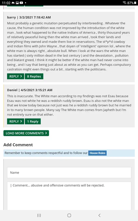Focus the Name input field
This screenshot has width=138, height=221.
[69, 173]
